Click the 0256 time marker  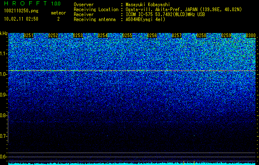pyautogui.click(x=152, y=35)
